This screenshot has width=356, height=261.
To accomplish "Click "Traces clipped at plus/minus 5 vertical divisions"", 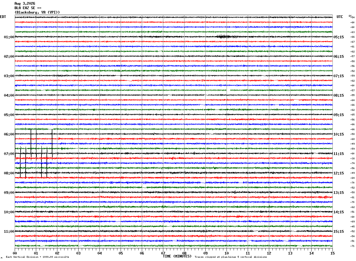I will [x=231, y=257].
